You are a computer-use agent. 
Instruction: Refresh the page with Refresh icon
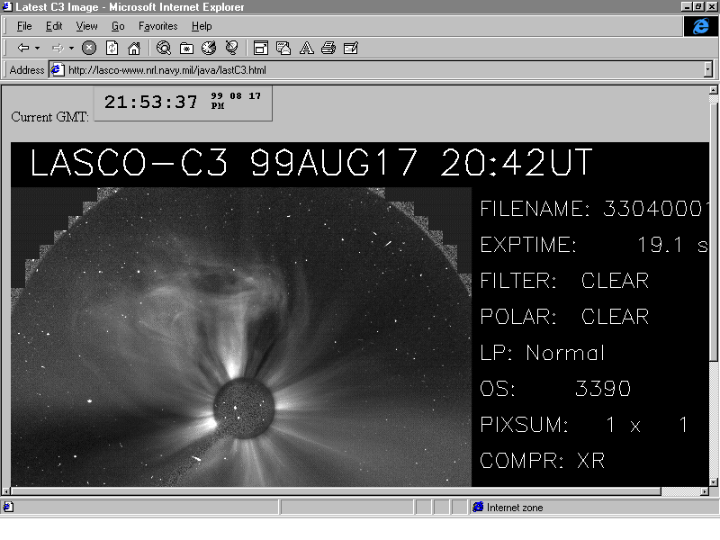(112, 48)
